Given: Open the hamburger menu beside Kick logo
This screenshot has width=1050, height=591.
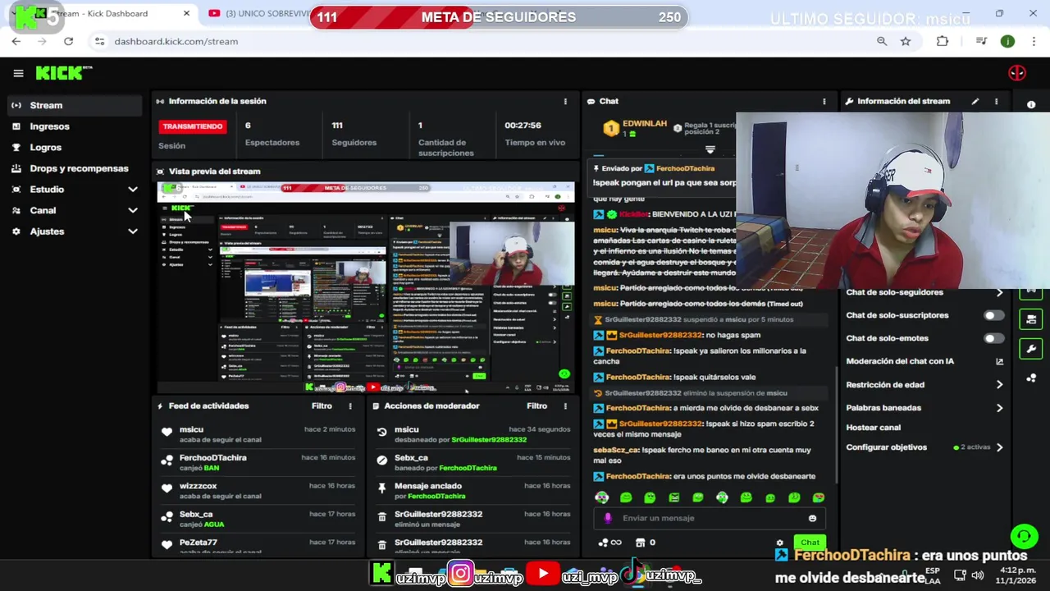Looking at the screenshot, I should 18,73.
